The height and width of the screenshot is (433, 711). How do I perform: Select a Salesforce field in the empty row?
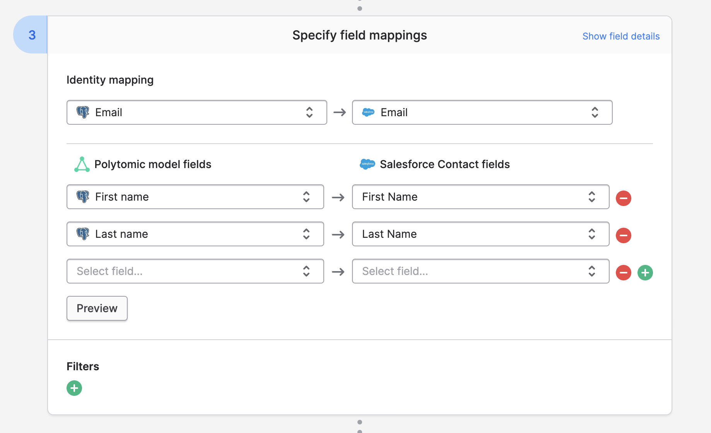click(x=480, y=271)
